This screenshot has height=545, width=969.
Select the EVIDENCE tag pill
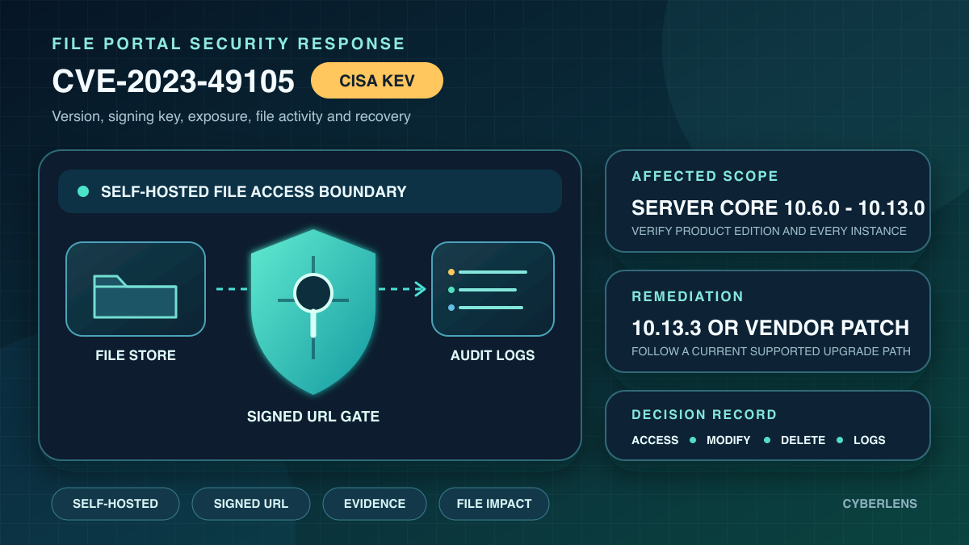[x=375, y=504]
